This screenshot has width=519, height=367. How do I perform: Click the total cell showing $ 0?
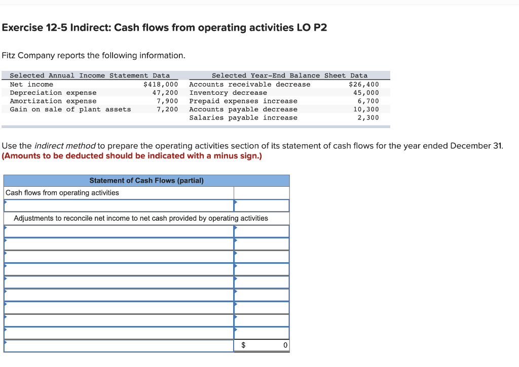tap(262, 345)
